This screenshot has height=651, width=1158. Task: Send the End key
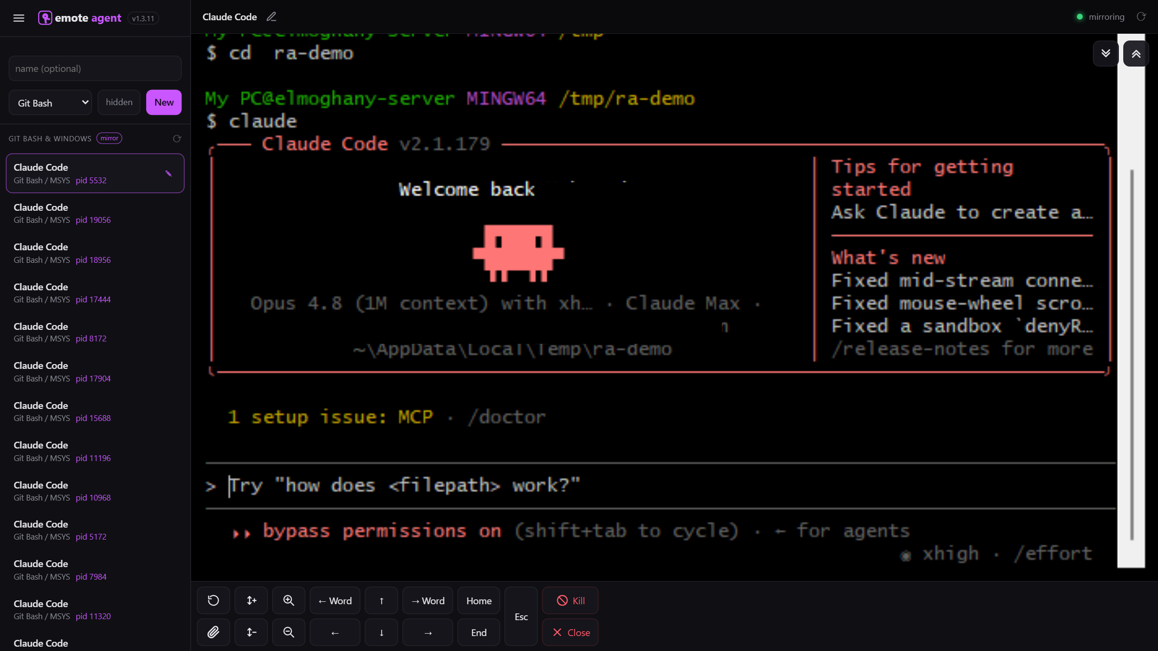pos(479,632)
